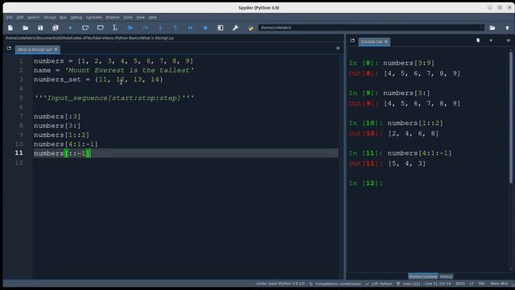Interrupt the kernel in console toolbar
The width and height of the screenshot is (515, 290).
point(491,40)
